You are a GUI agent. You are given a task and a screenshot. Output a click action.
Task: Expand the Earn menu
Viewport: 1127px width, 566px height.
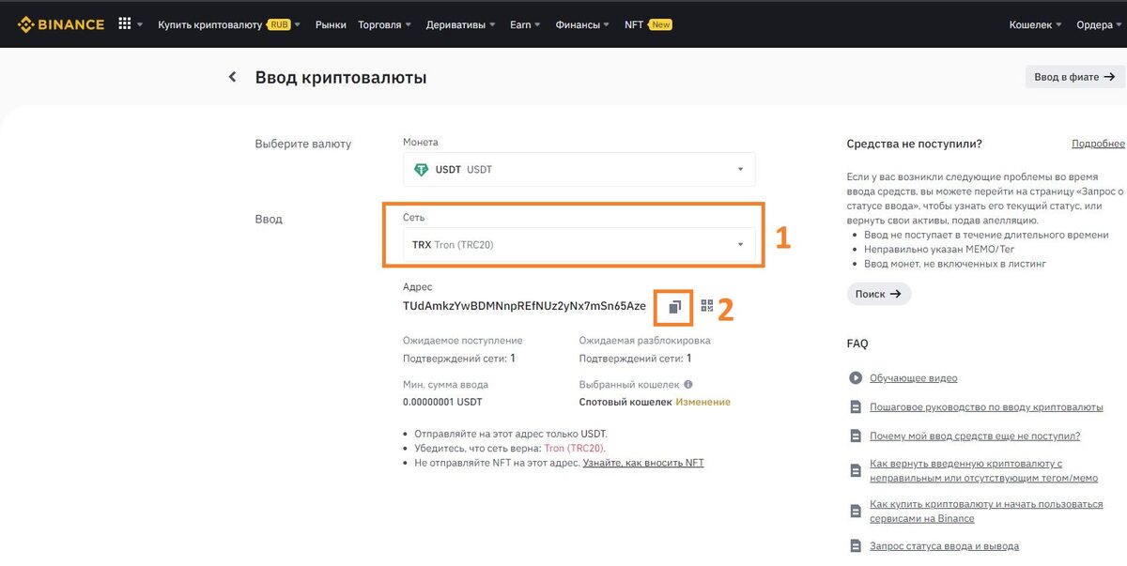(525, 24)
